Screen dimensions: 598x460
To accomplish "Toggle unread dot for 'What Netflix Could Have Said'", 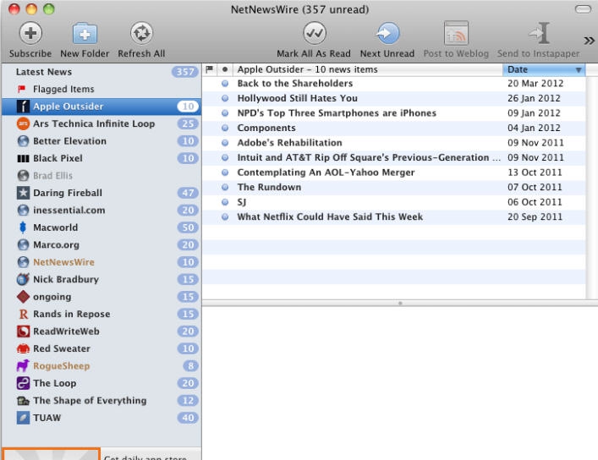I will click(225, 217).
